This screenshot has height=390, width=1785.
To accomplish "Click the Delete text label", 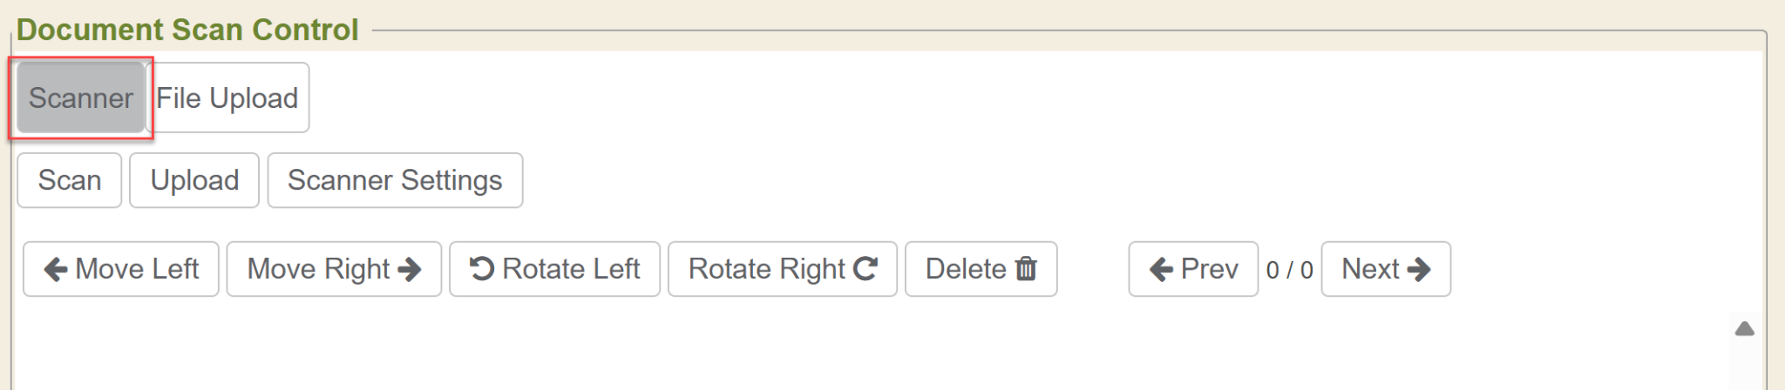I will [966, 269].
